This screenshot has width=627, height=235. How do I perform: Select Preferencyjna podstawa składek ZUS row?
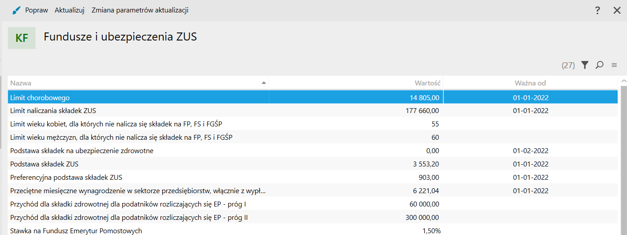pyautogui.click(x=313, y=177)
